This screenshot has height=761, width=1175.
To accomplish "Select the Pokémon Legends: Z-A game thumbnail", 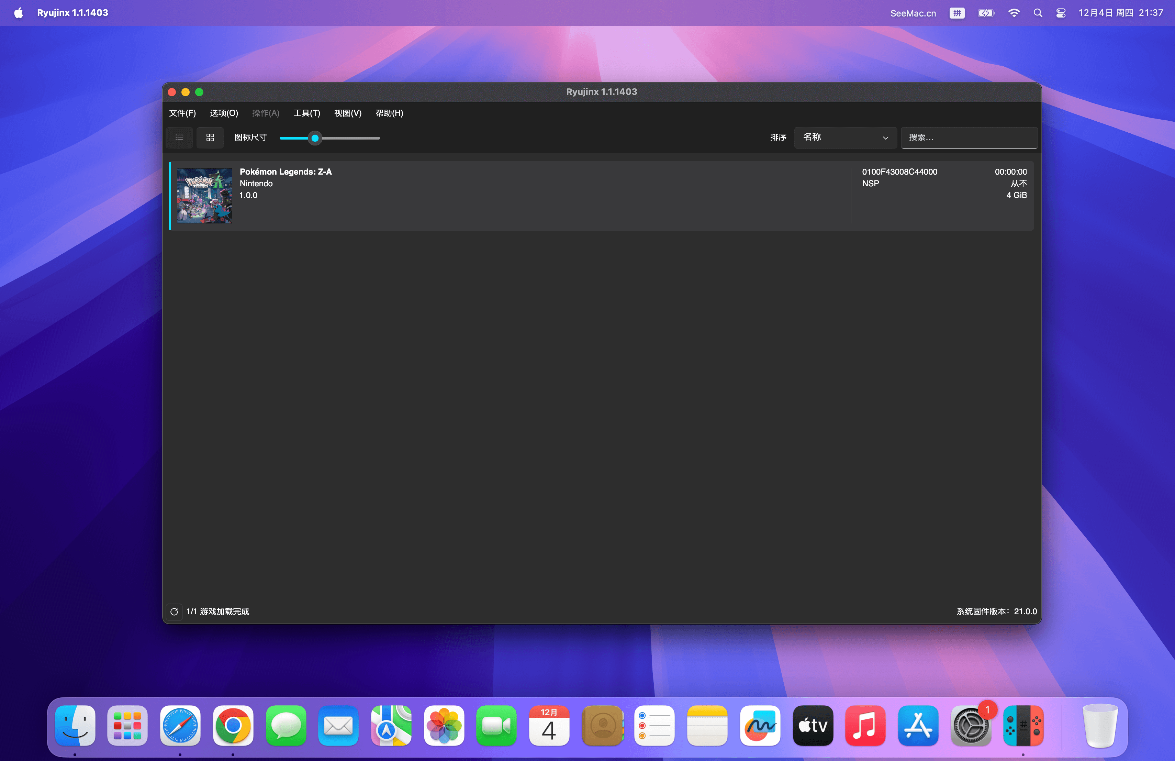I will (x=204, y=196).
